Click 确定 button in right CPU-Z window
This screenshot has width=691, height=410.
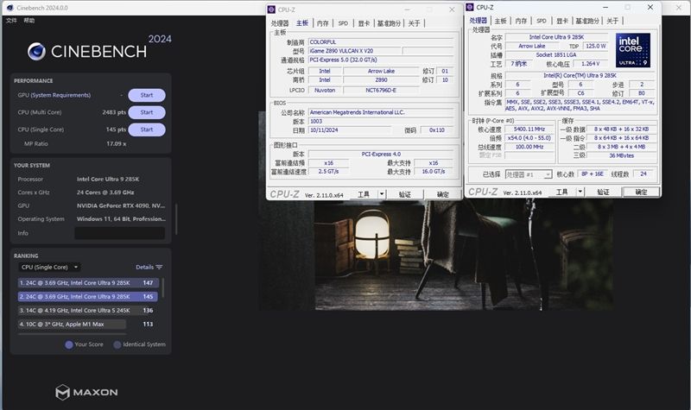[x=641, y=192]
